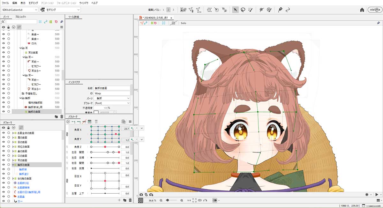Viewport: 383px width, 208px height.
Task: Click the 角度 Z slider key point
Action: tap(105, 147)
